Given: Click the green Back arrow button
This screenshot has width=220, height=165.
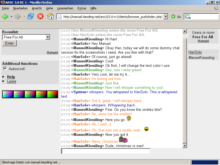Looking at the screenshot, I should click(x=5, y=17).
